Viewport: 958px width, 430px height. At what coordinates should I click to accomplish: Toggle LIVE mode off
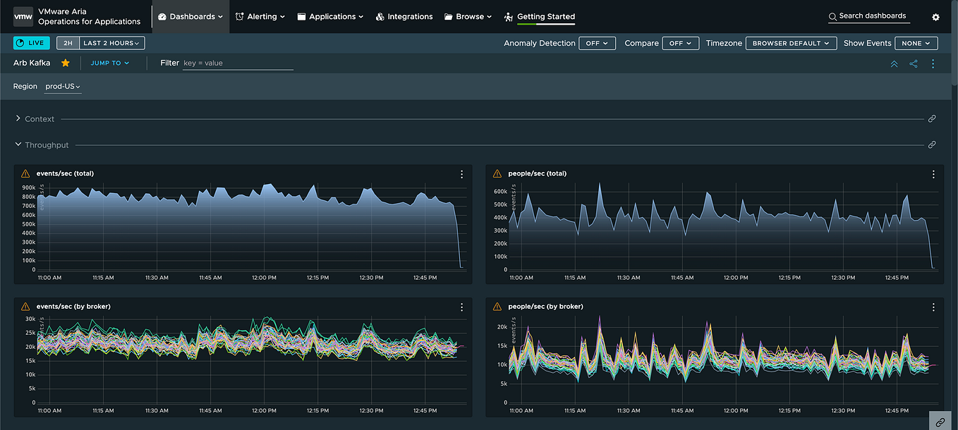30,42
